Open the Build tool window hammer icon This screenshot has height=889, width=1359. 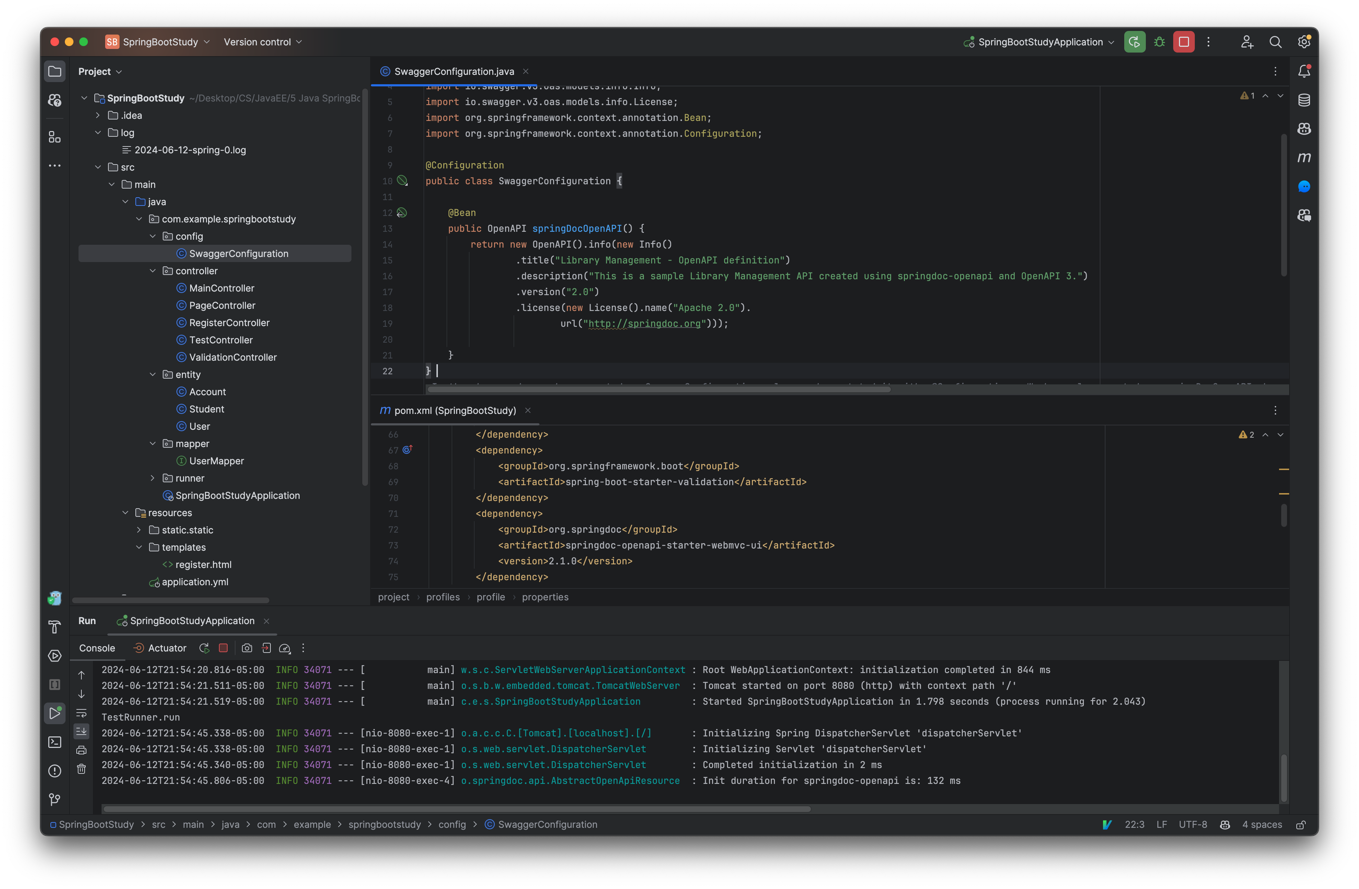(55, 627)
